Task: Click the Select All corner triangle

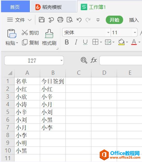Action: (x=10, y=73)
